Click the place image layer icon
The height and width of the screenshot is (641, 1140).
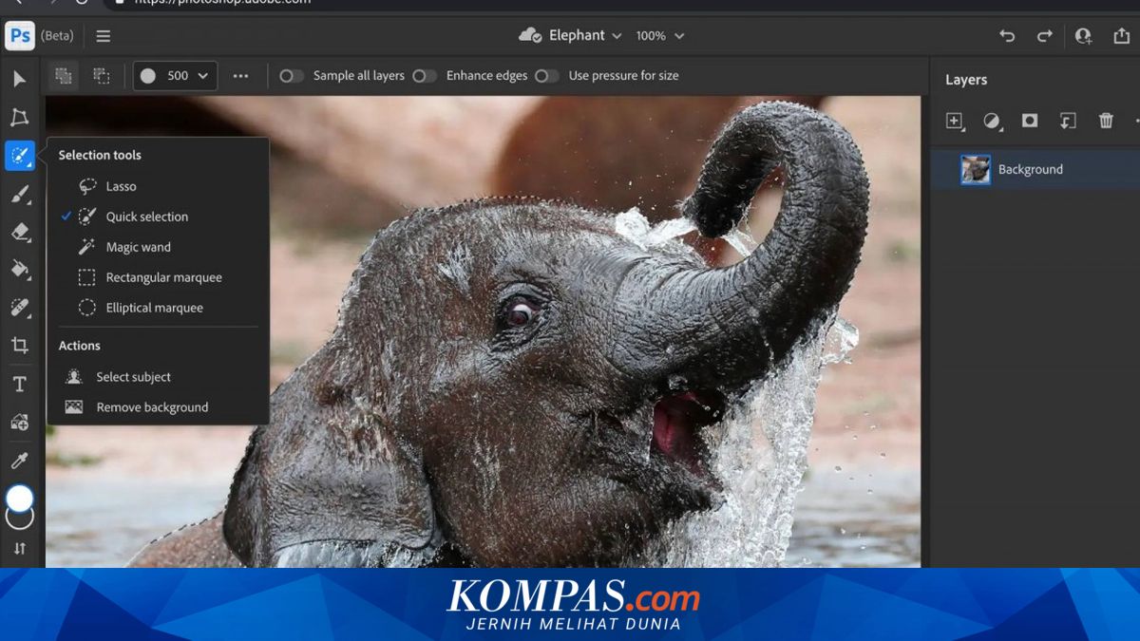pos(1068,121)
